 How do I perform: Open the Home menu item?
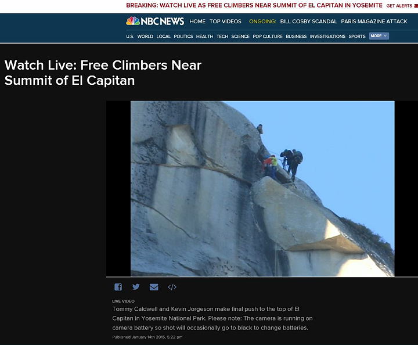pyautogui.click(x=197, y=21)
